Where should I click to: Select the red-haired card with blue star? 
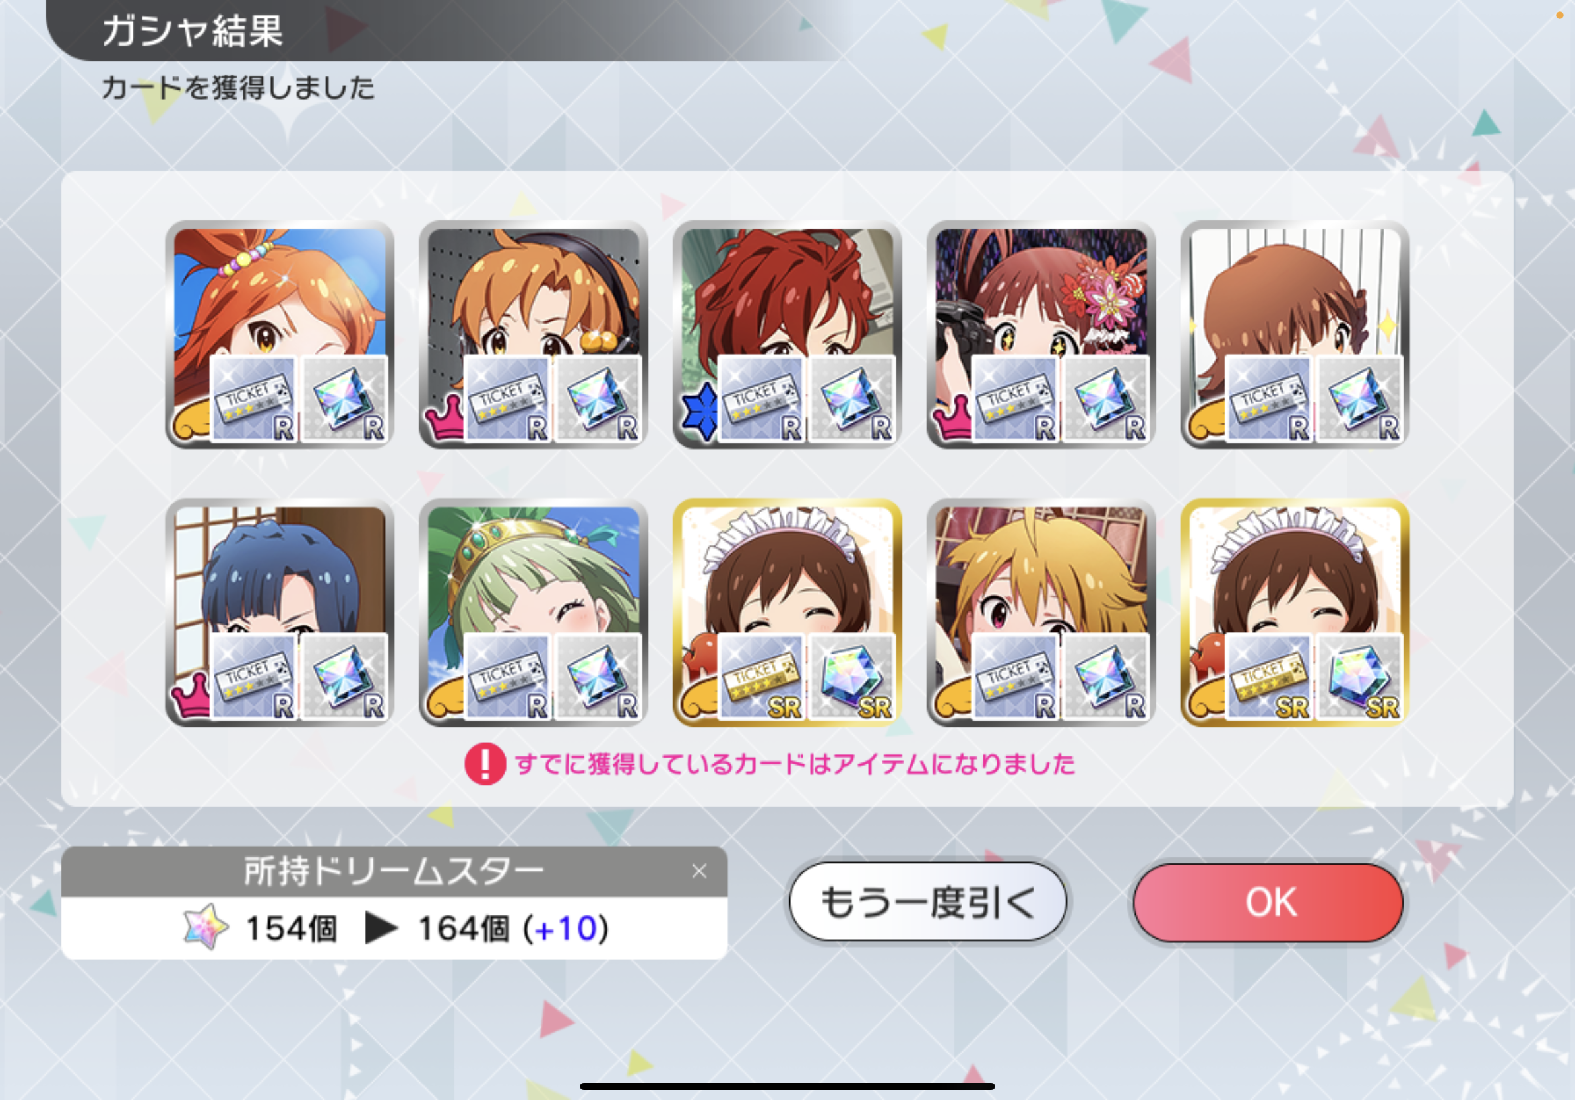[787, 334]
